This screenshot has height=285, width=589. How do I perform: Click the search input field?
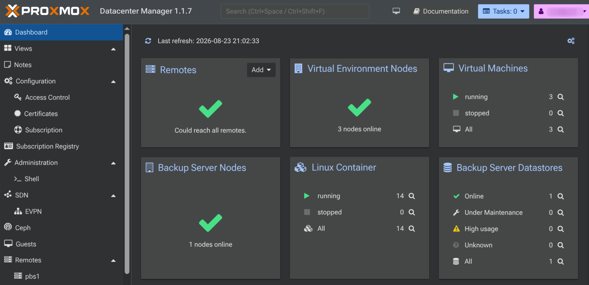click(x=295, y=11)
